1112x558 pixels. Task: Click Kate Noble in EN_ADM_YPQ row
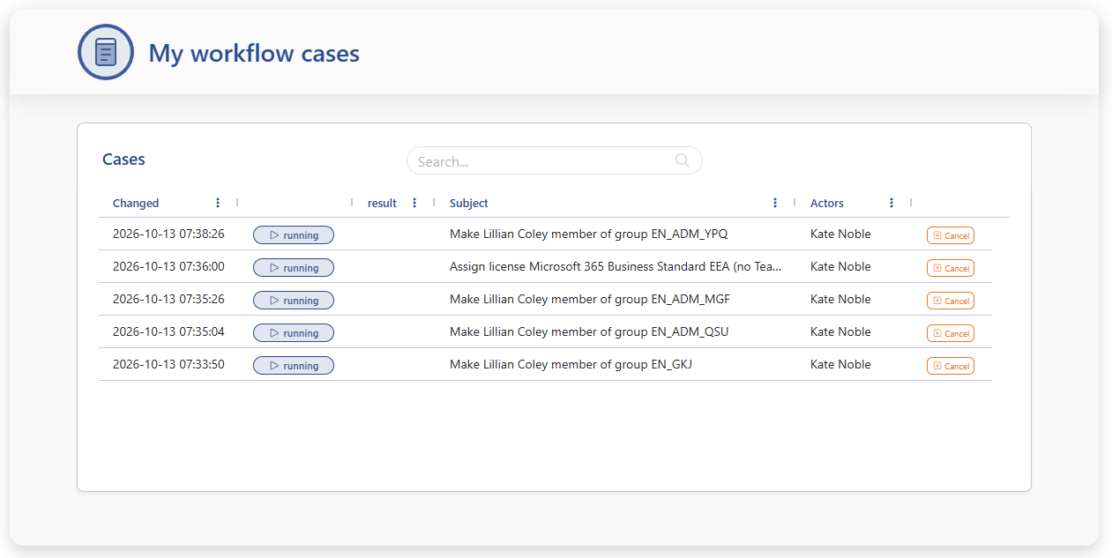click(840, 234)
